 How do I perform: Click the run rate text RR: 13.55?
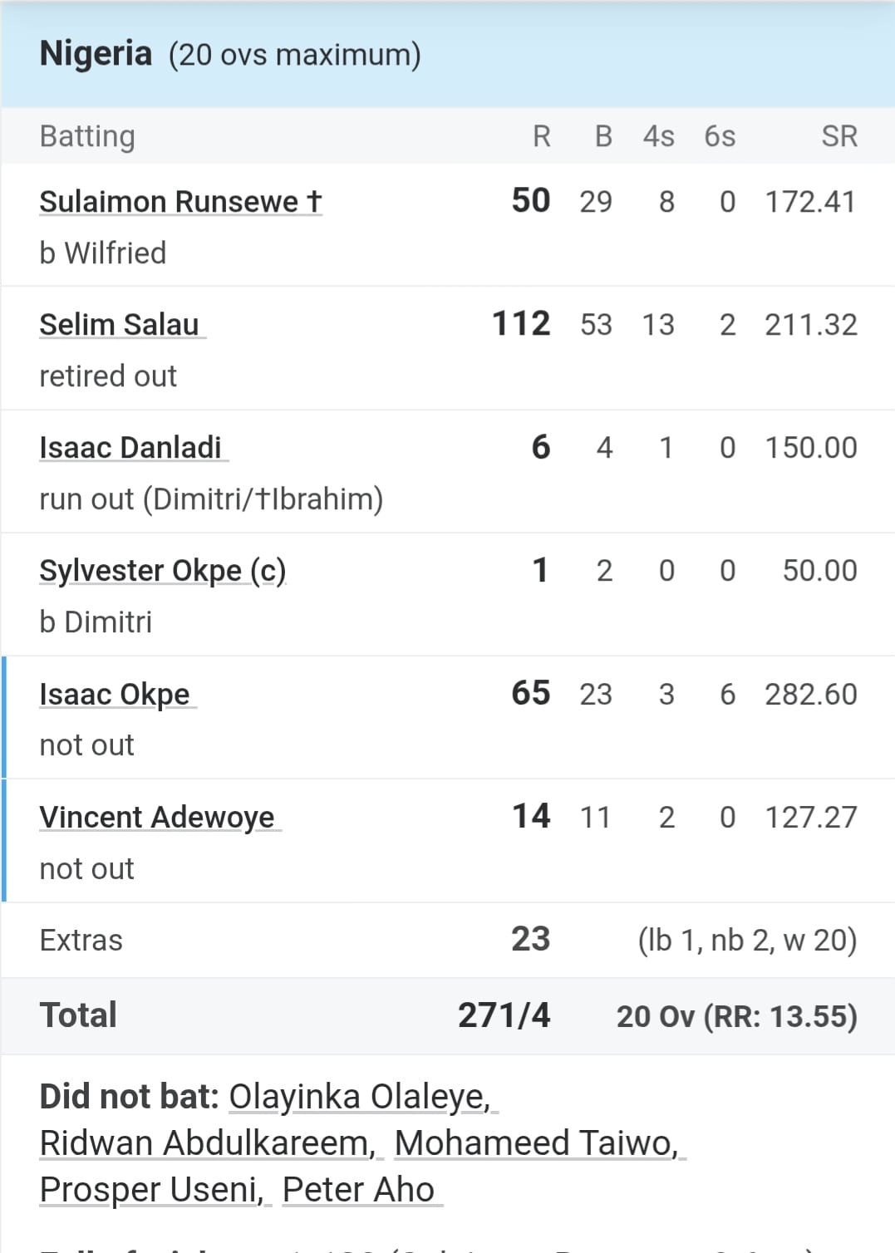click(779, 1016)
